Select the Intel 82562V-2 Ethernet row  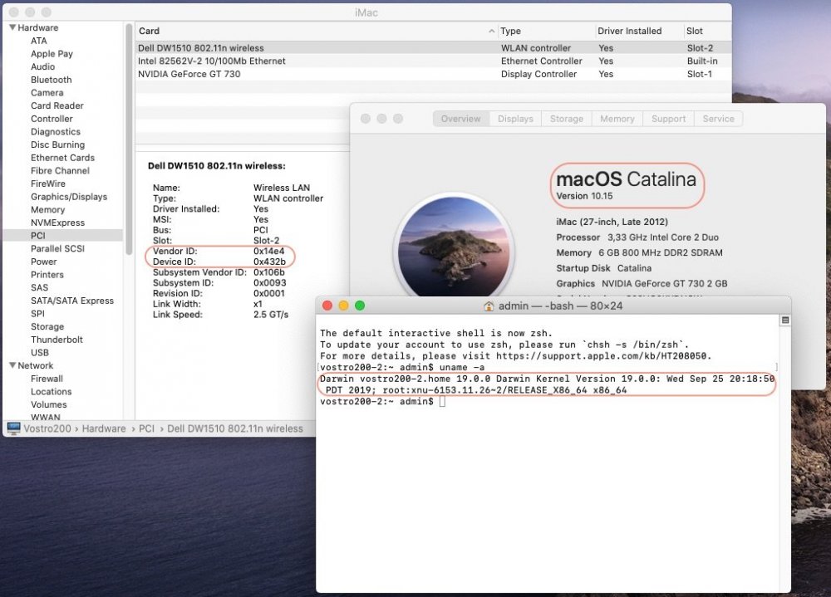click(211, 61)
